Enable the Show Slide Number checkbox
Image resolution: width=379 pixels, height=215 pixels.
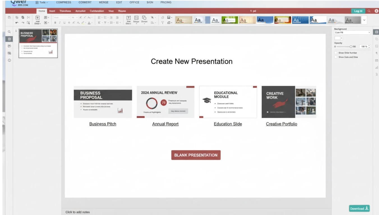click(x=336, y=53)
